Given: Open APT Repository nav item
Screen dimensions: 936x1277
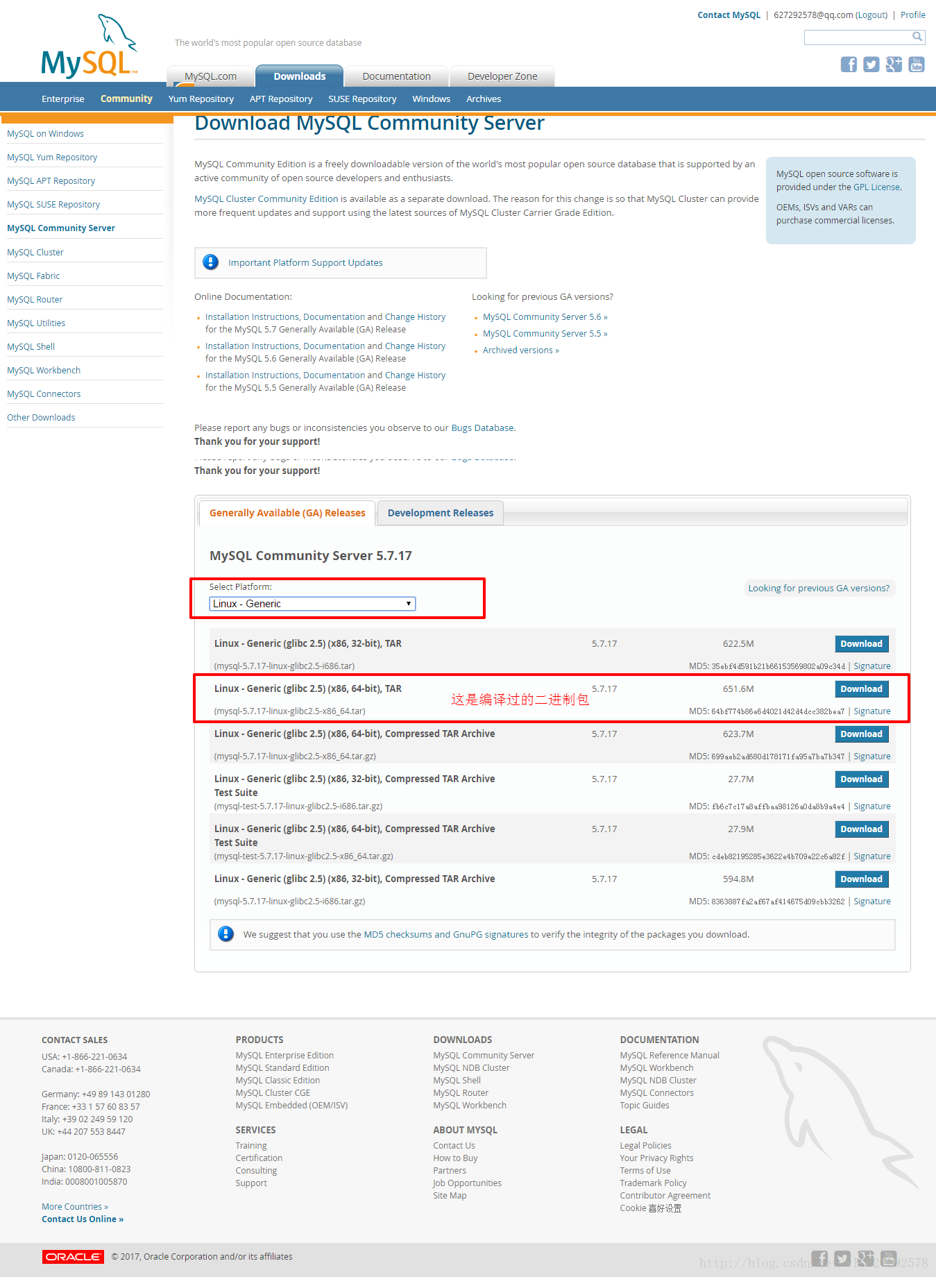Looking at the screenshot, I should (281, 99).
